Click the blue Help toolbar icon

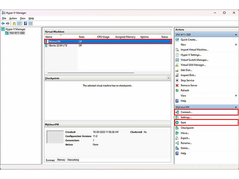coord(25,24)
